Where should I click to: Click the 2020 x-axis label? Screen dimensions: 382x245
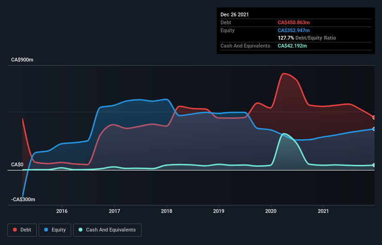tap(271, 211)
